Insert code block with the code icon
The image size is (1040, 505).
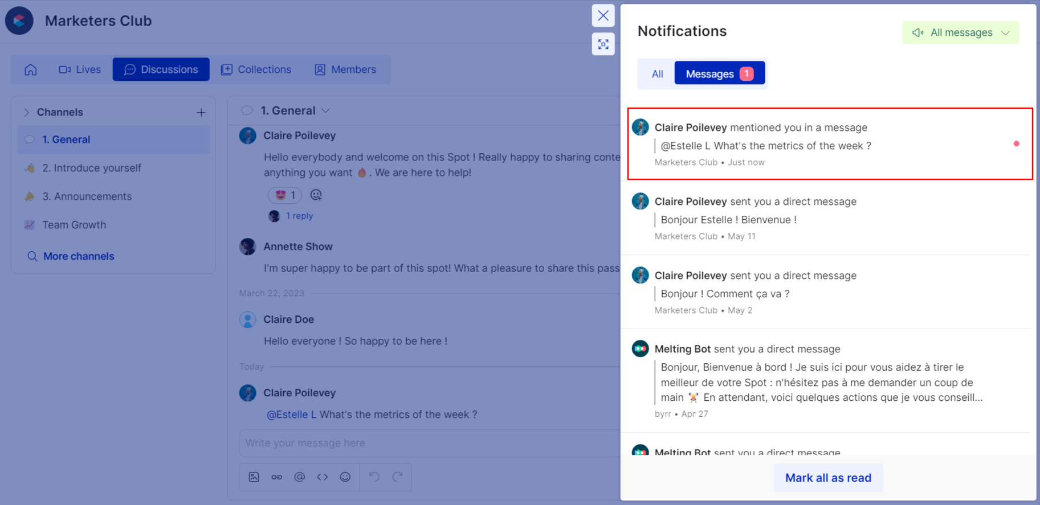click(323, 477)
